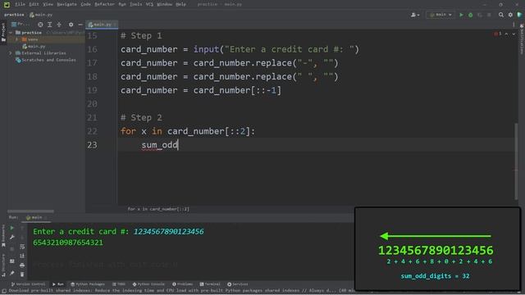Open the Terminal tool window

(x=210, y=284)
